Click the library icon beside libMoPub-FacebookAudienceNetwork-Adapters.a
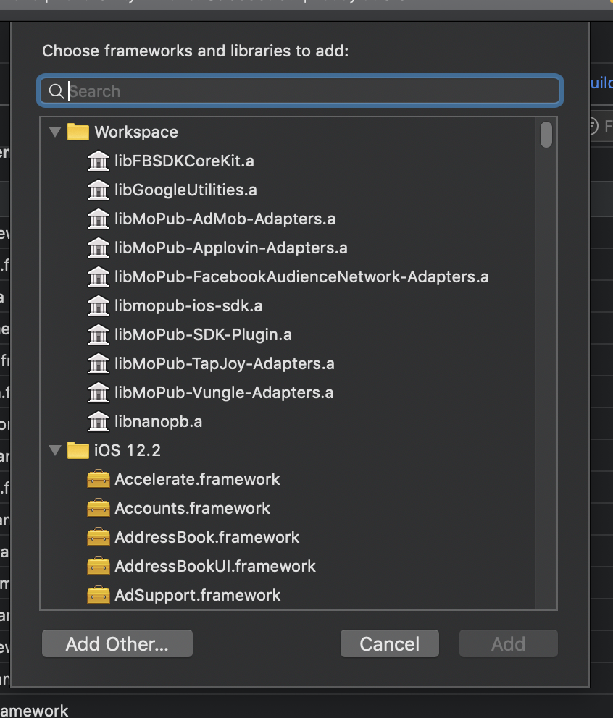 point(98,276)
